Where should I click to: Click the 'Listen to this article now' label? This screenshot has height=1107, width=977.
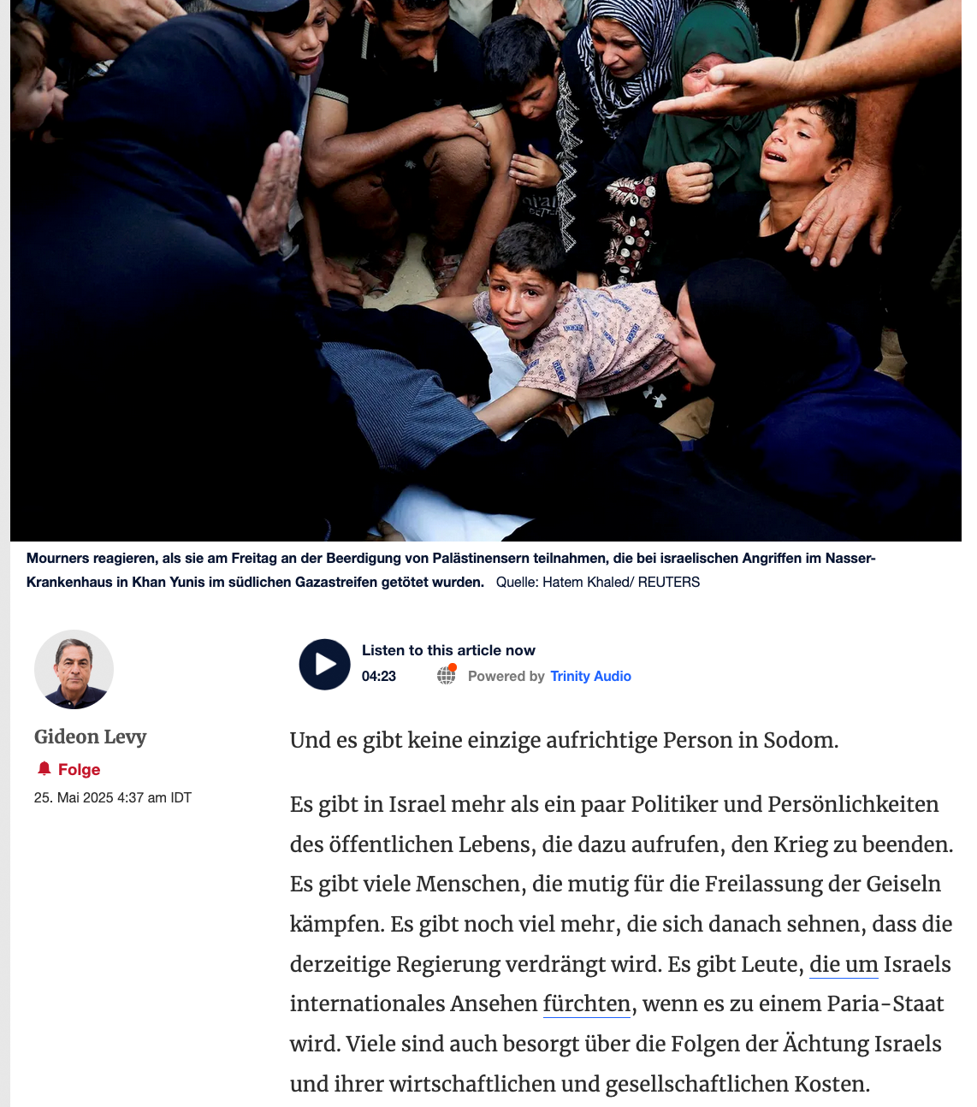coord(448,650)
